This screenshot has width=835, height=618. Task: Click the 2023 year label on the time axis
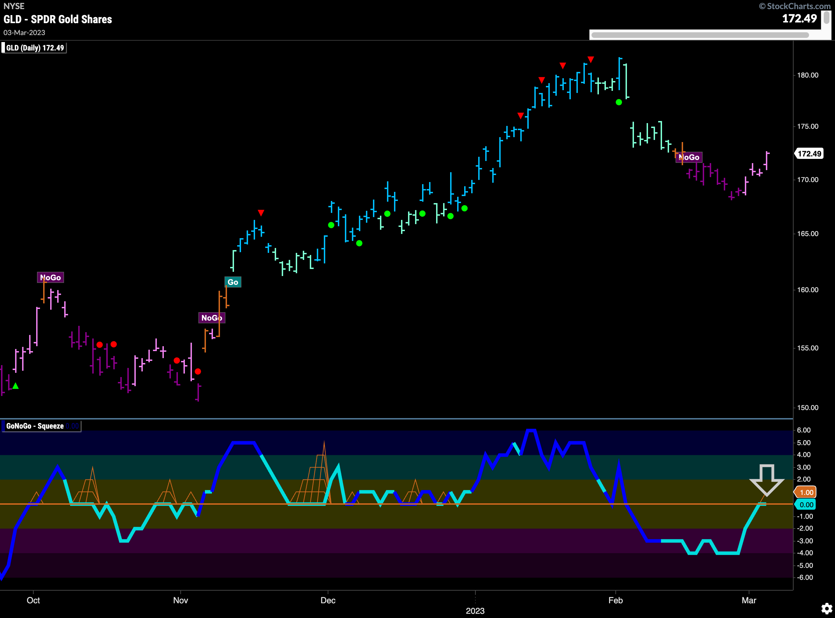[475, 611]
